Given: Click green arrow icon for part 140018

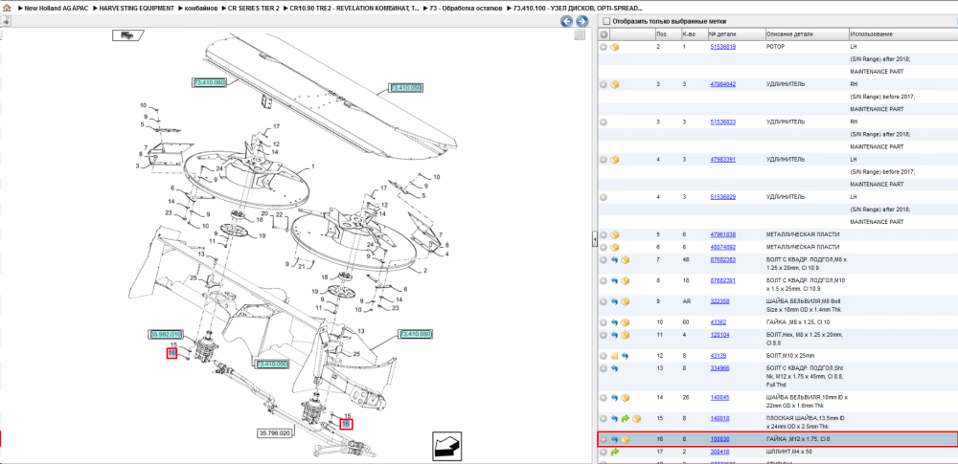Looking at the screenshot, I should pos(625,419).
